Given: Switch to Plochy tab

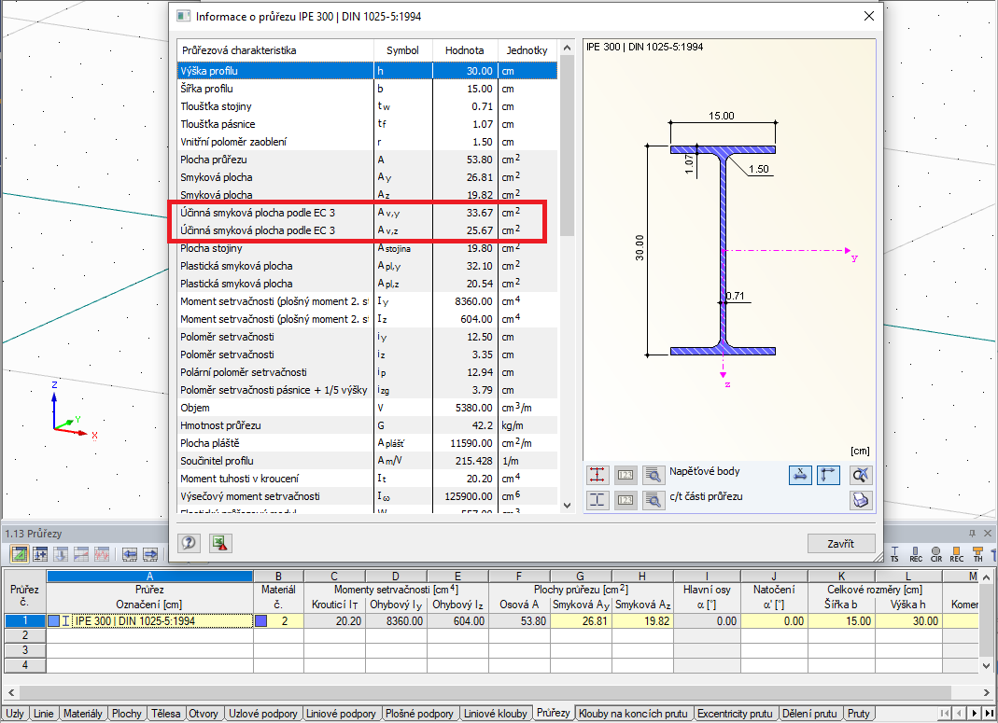Looking at the screenshot, I should (x=127, y=714).
